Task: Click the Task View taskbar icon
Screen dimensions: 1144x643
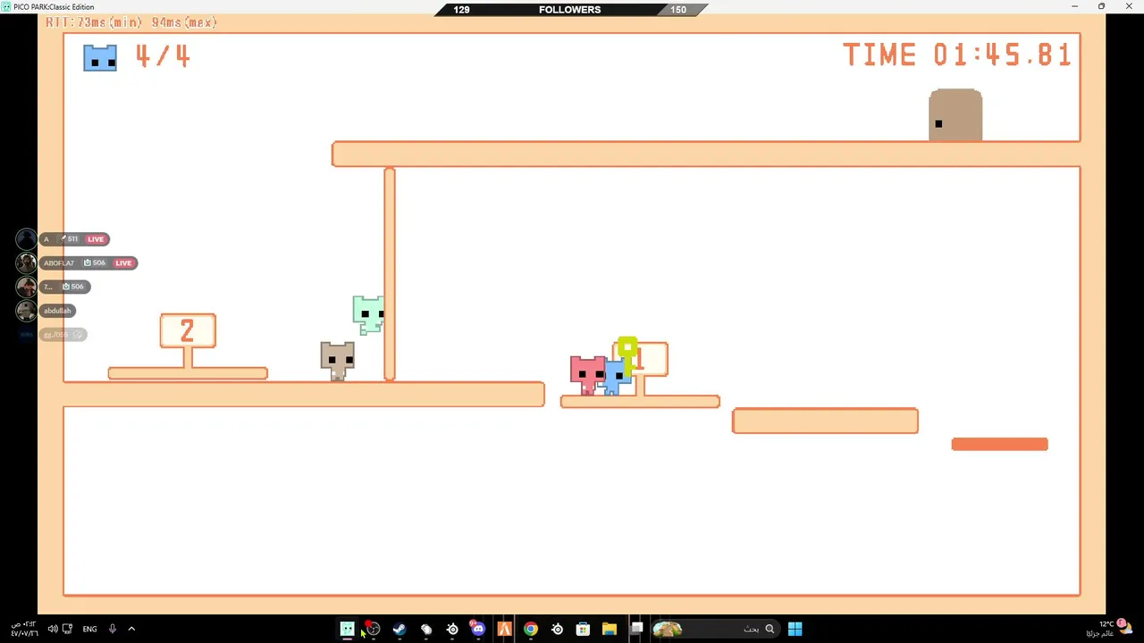Action: 636,629
